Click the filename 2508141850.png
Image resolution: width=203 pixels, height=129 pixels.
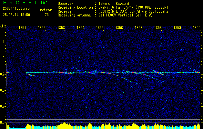16,9
